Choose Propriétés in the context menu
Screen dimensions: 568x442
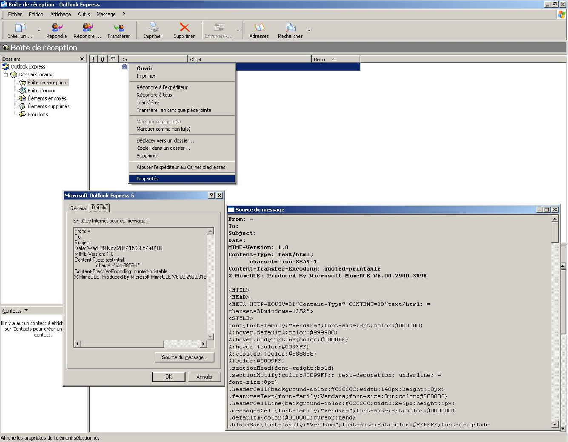[182, 179]
